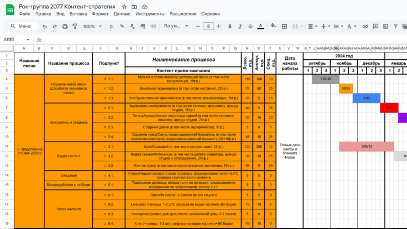Undo the last action
407x229 pixels.
pos(45,26)
